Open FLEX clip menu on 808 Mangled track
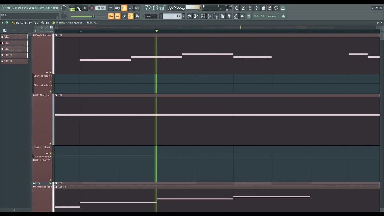This screenshot has width=384, height=216. (56, 95)
